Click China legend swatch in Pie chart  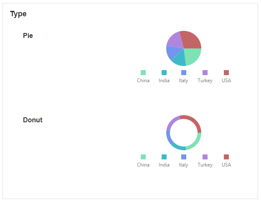tap(143, 73)
